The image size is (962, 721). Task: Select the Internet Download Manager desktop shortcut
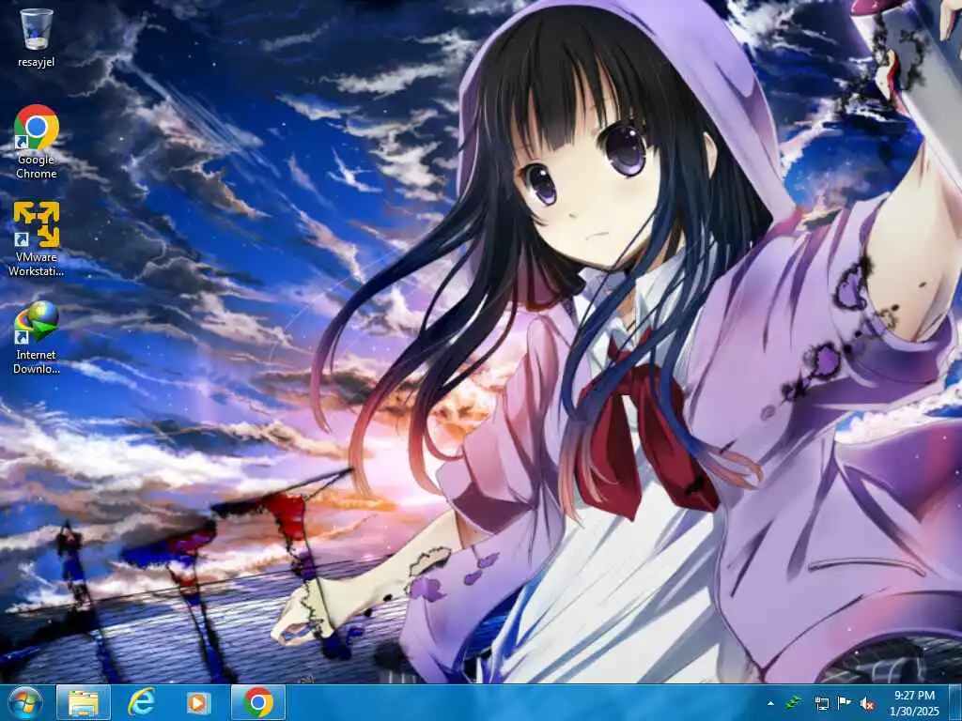click(37, 337)
